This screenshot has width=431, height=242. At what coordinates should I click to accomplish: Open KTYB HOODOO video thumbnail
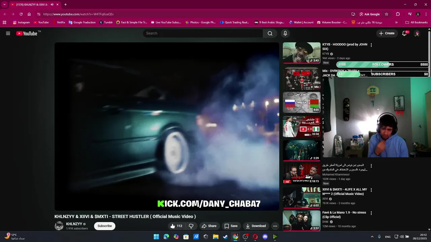click(x=302, y=53)
